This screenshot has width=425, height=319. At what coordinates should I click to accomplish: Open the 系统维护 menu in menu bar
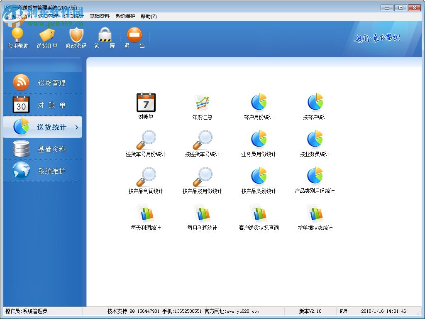125,16
